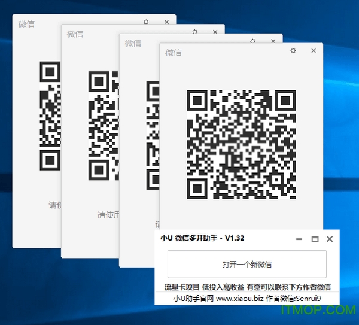Click QR code in third 微信 window from left
This screenshot has height=325, width=359.
pos(153,135)
